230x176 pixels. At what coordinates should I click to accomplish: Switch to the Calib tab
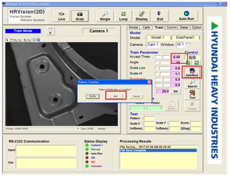(146, 27)
